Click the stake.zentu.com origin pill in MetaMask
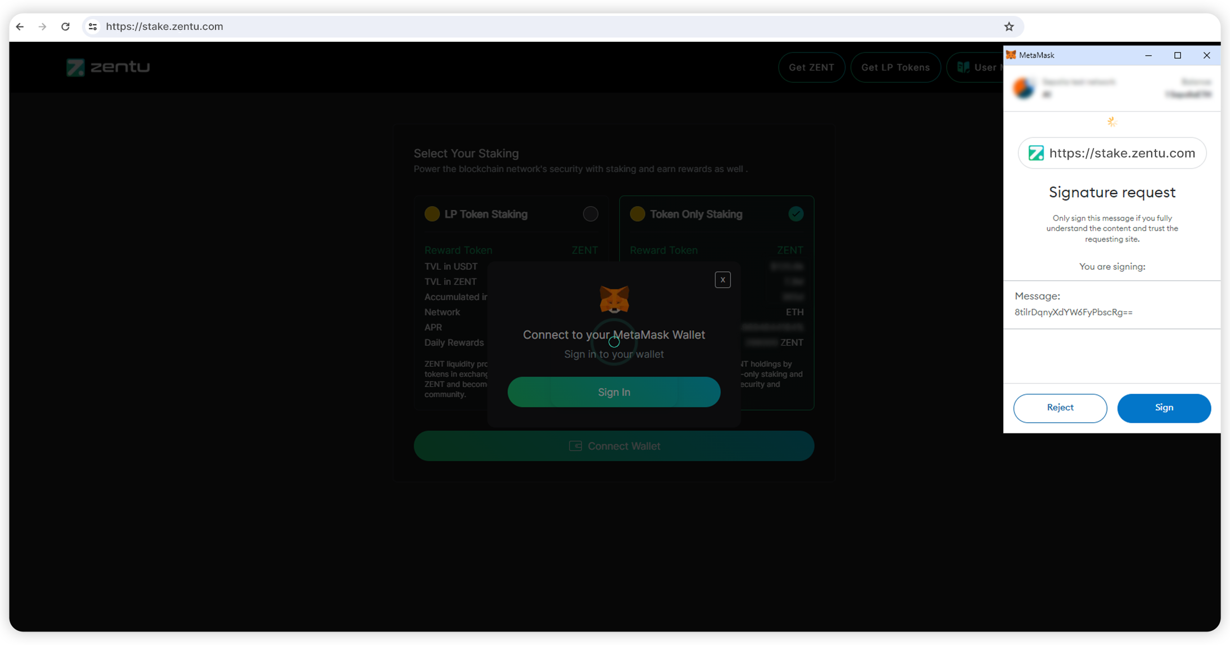 pos(1112,153)
